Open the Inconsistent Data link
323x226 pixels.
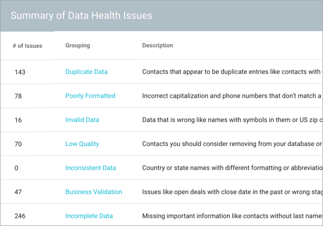[90, 167]
